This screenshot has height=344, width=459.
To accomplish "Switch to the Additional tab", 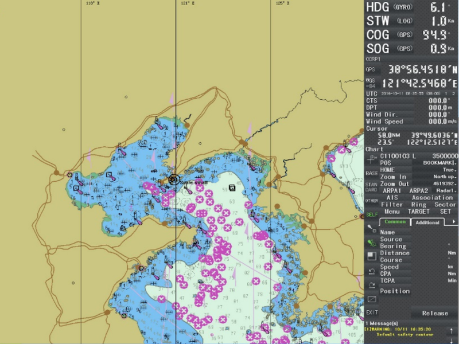I will pos(427,222).
